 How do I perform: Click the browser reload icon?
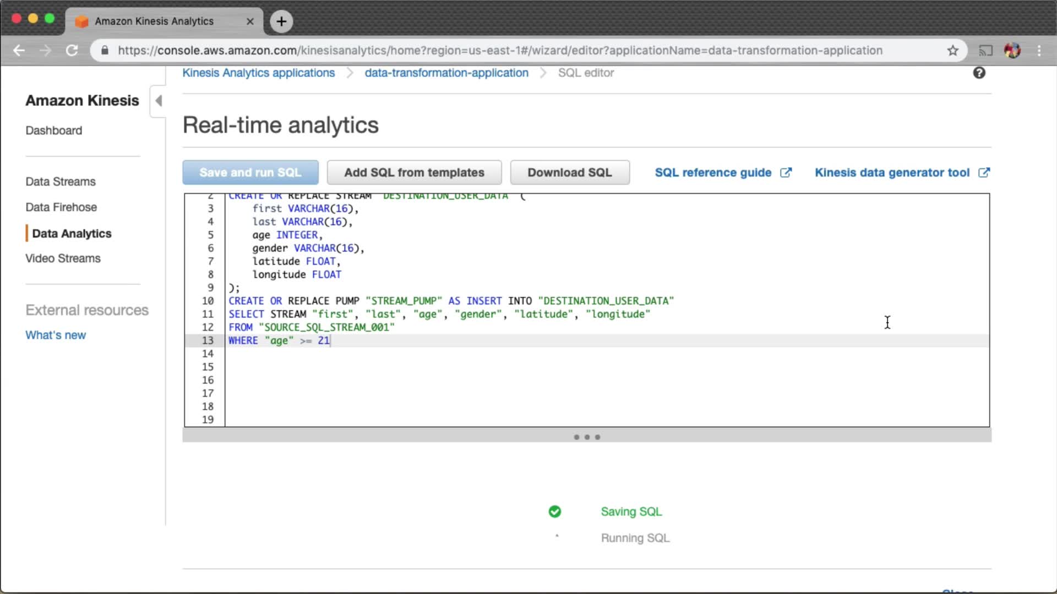[72, 51]
